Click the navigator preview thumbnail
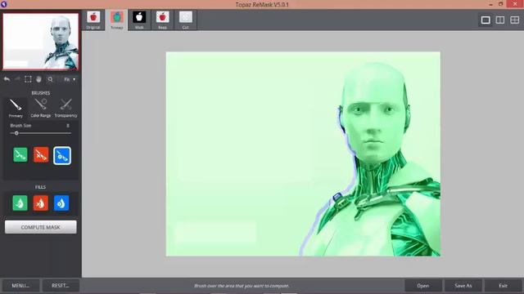Image resolution: width=524 pixels, height=294 pixels. 41,42
